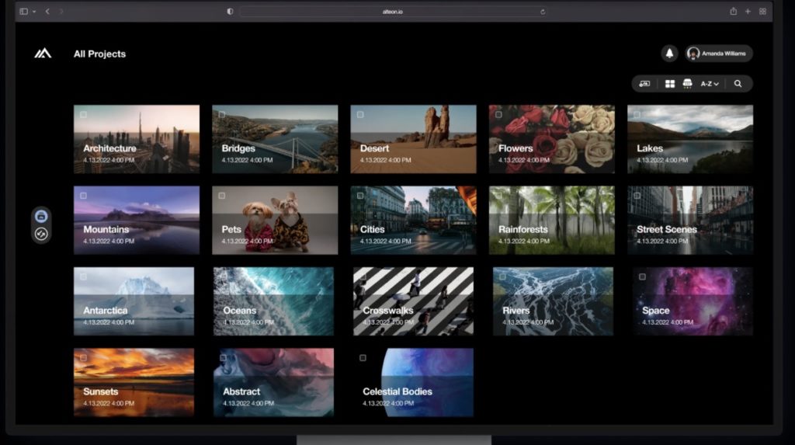Check the Celestial Bodies project checkbox
Viewport: 795px width, 445px height.
pos(363,358)
